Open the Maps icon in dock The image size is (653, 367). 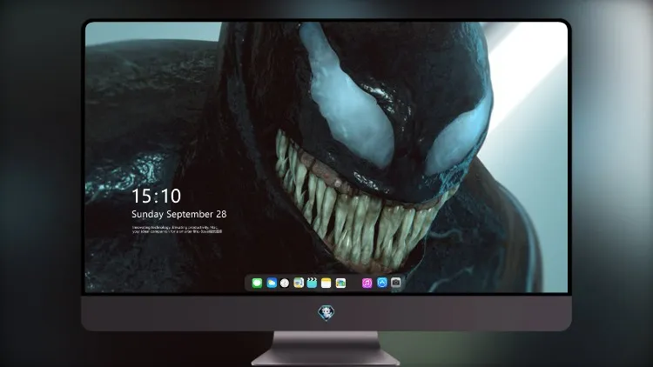pyautogui.click(x=299, y=283)
